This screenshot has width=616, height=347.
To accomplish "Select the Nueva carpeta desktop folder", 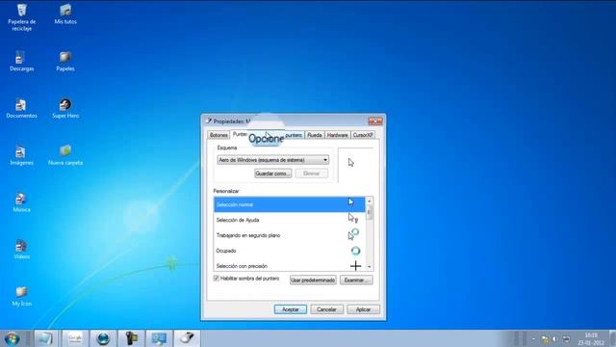I will pyautogui.click(x=65, y=155).
